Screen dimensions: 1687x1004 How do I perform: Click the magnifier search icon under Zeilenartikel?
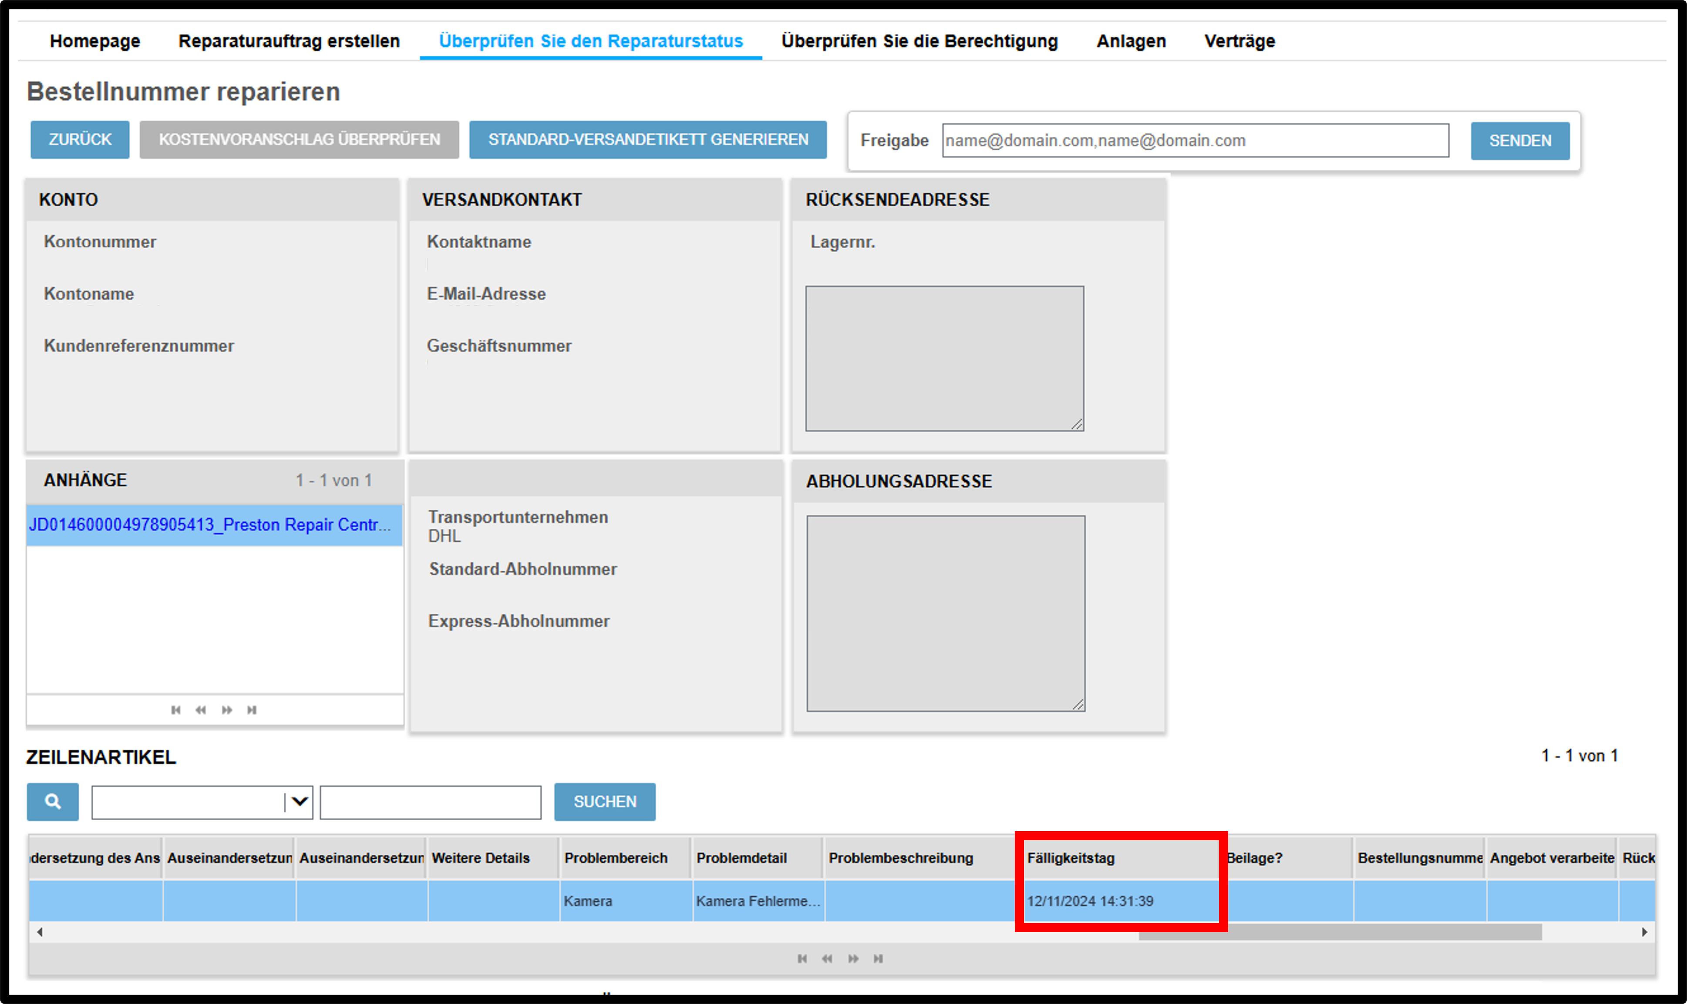pos(53,802)
